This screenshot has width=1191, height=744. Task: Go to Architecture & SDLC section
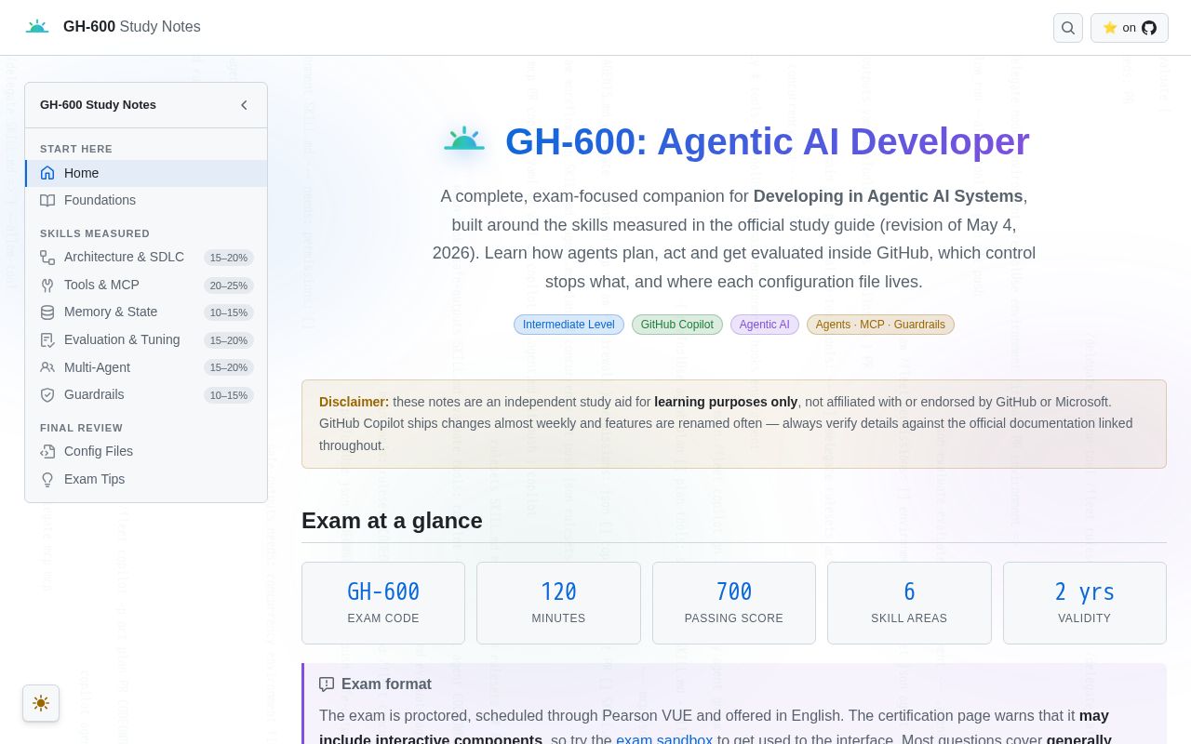tap(146, 258)
